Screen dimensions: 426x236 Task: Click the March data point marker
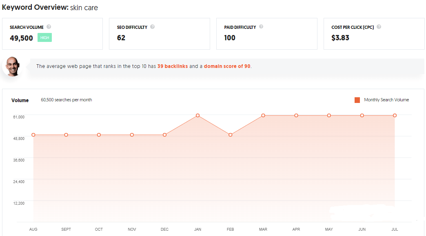click(263, 116)
